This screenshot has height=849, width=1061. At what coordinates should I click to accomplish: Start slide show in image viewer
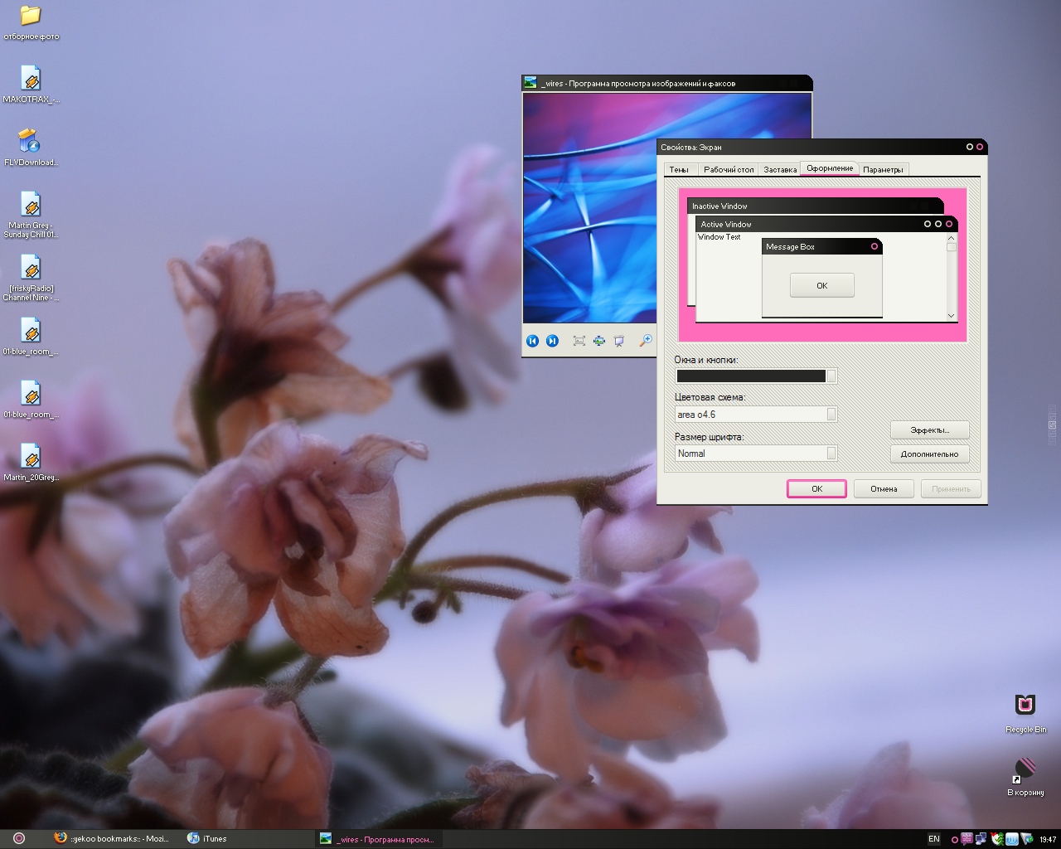(x=618, y=341)
